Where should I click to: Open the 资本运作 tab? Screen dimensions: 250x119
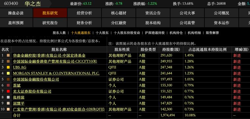click(221, 23)
